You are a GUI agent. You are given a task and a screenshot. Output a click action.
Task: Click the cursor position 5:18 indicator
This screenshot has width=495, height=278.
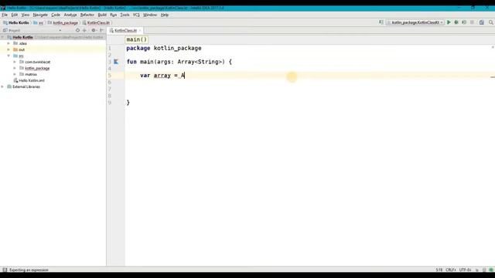(439, 270)
